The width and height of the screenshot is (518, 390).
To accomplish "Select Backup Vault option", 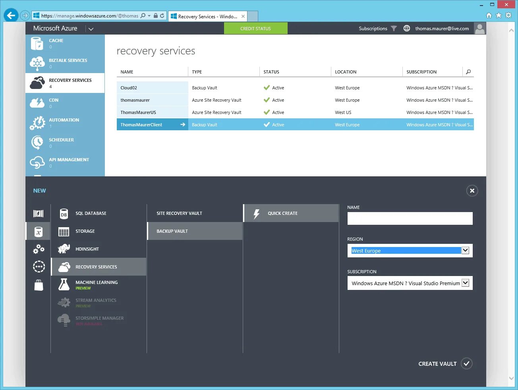I will coord(195,231).
